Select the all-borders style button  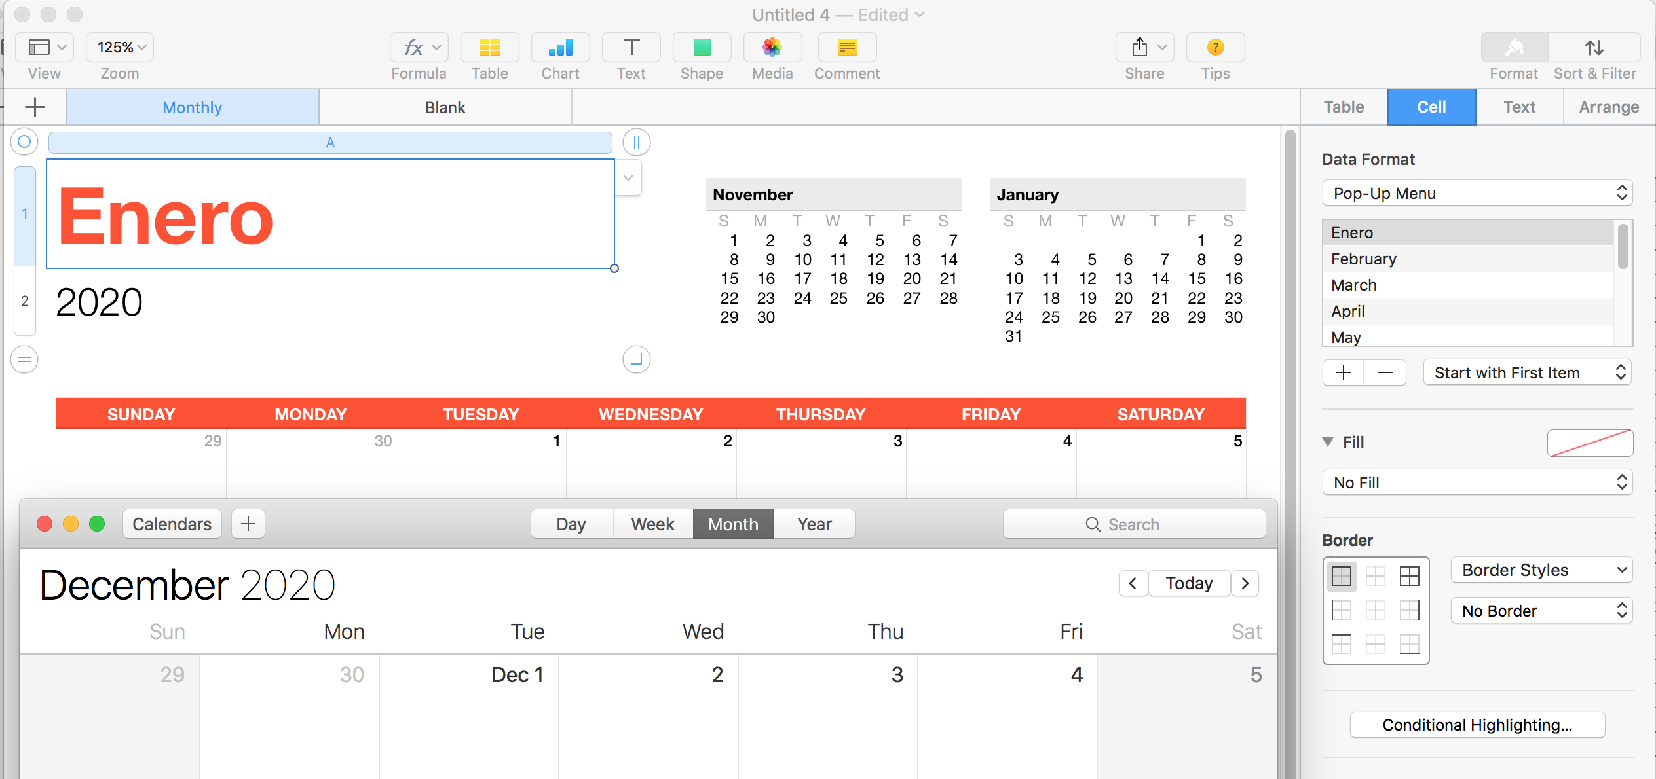(1342, 576)
